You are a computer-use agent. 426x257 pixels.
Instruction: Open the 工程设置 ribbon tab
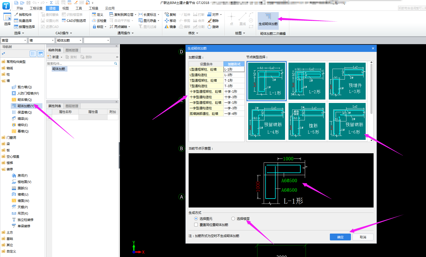(x=36, y=8)
